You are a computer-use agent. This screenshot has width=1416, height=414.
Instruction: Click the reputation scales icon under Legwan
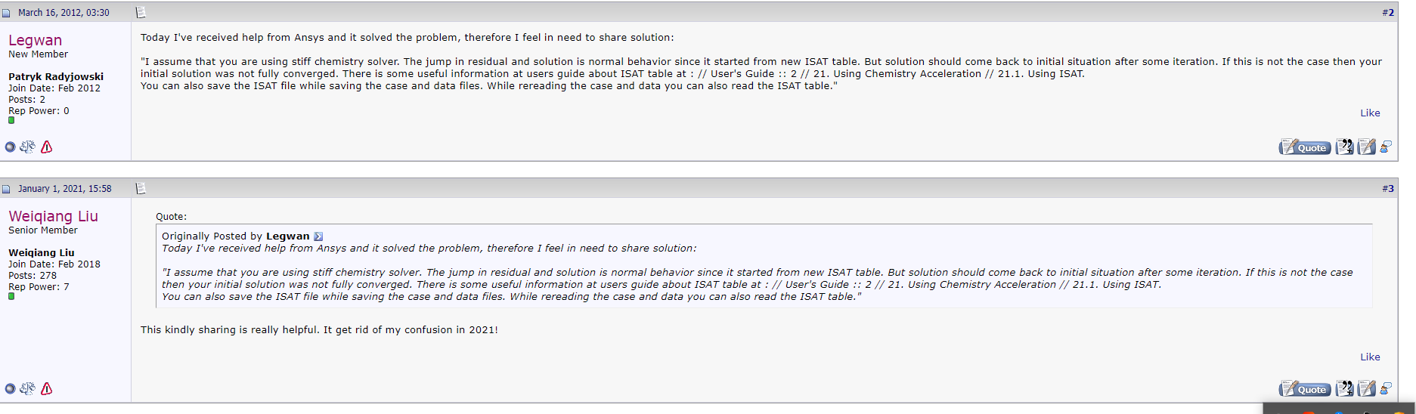coord(27,147)
